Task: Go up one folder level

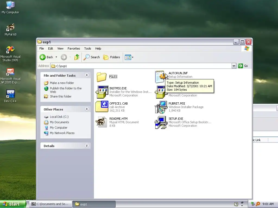Action: pyautogui.click(x=77, y=57)
